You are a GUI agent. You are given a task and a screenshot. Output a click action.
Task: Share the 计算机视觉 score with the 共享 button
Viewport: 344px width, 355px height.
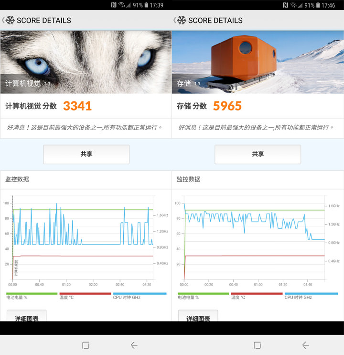point(86,154)
